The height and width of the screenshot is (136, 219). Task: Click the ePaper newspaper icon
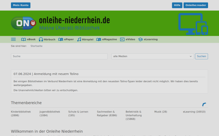click(x=61, y=40)
